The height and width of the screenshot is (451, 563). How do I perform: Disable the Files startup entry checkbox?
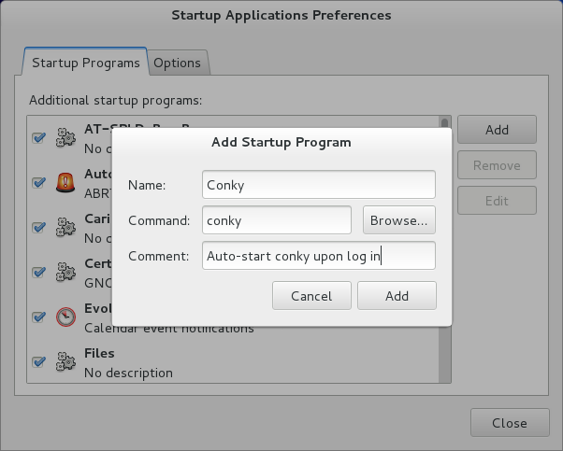38,361
